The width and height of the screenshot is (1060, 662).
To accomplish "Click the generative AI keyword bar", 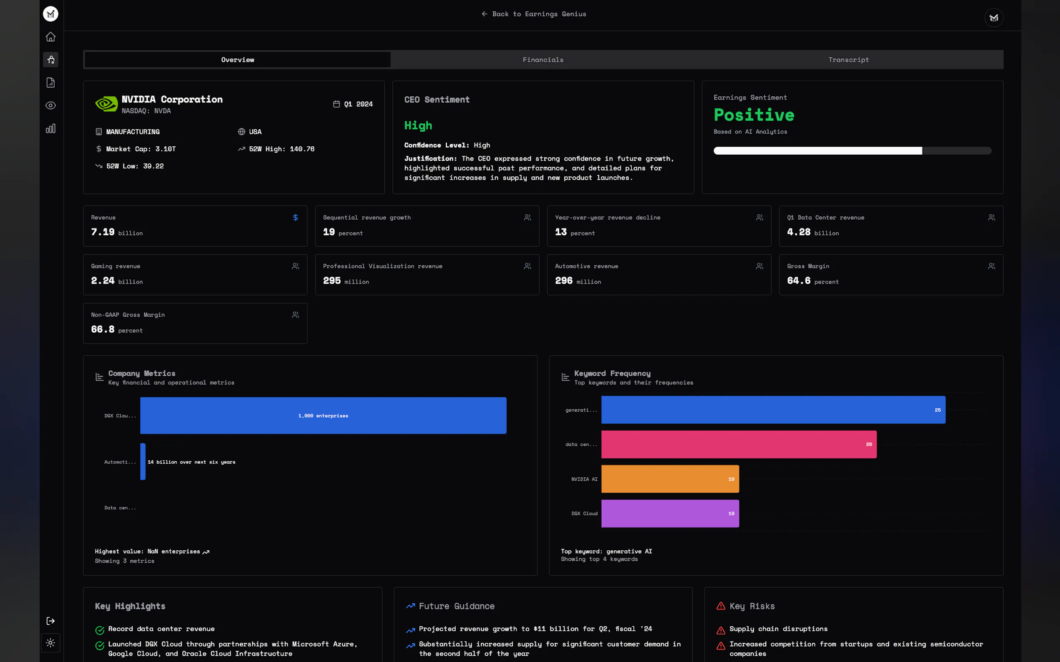I will (x=773, y=410).
